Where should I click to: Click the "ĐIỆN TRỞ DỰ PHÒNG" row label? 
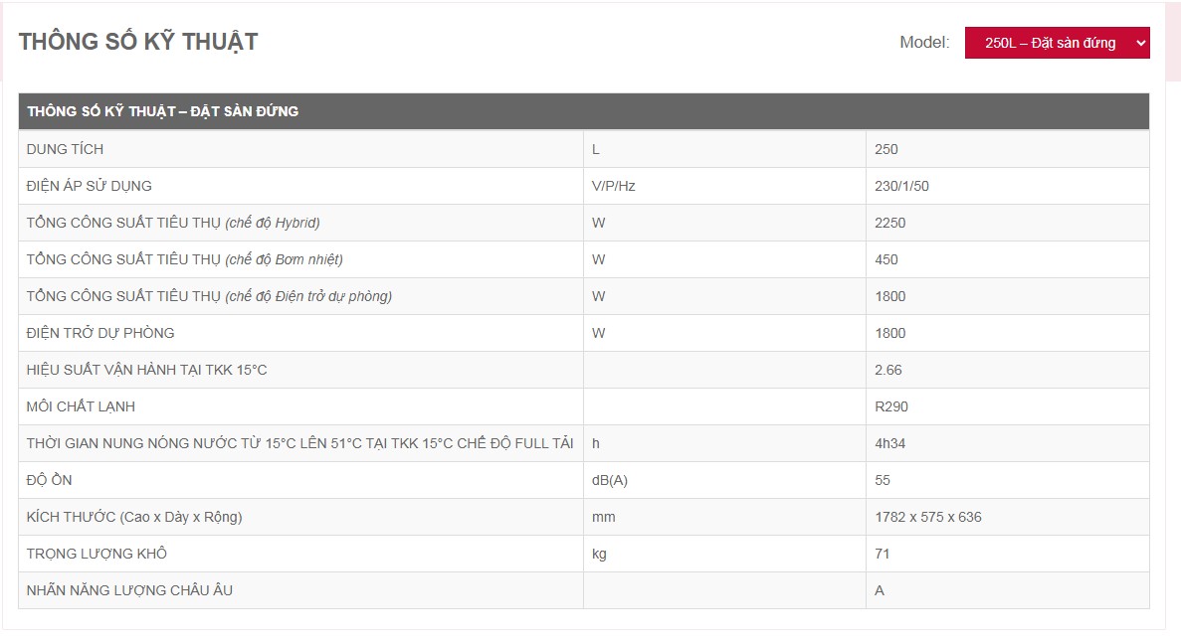100,333
